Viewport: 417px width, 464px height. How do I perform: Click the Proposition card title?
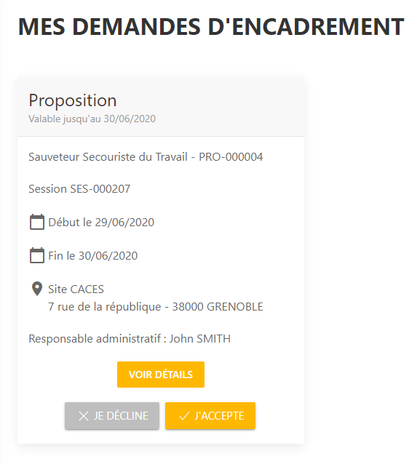pos(73,100)
